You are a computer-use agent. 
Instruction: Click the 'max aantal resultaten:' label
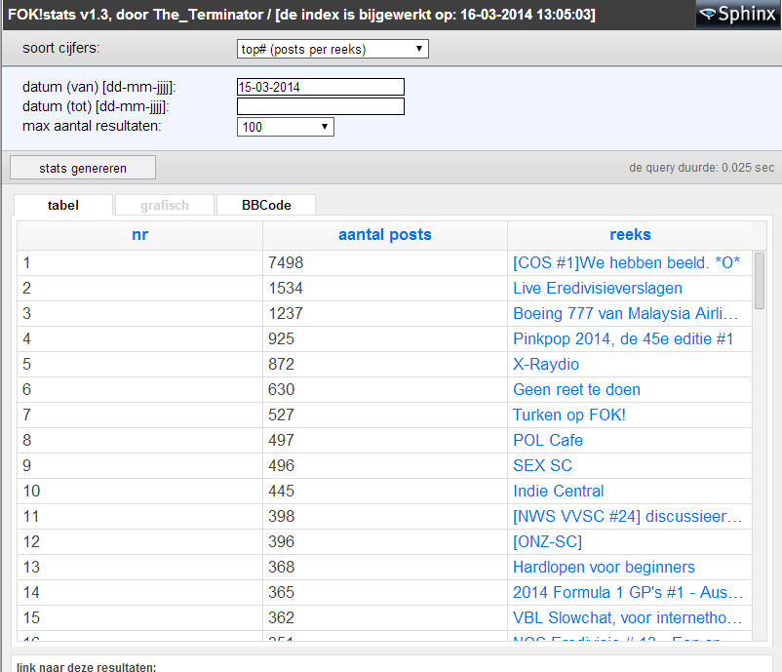(92, 126)
